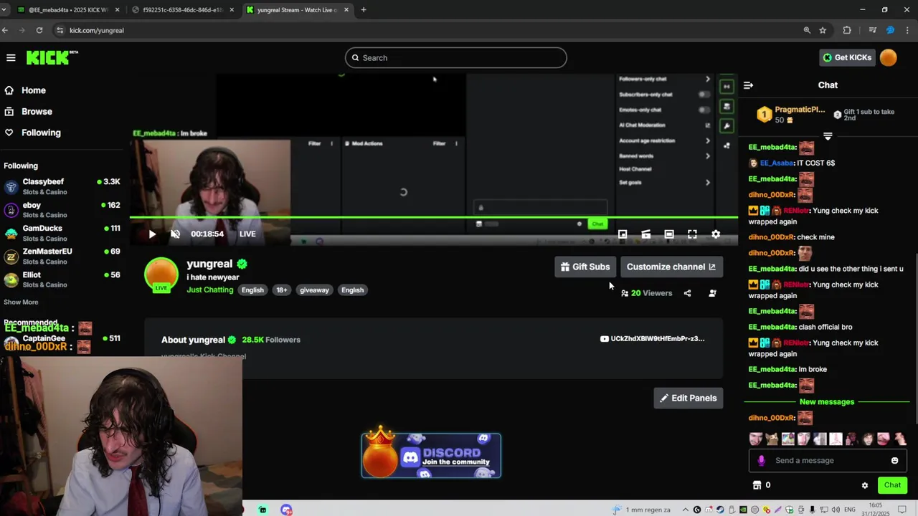
Task: Open Following in sidebar
Action: click(32, 133)
